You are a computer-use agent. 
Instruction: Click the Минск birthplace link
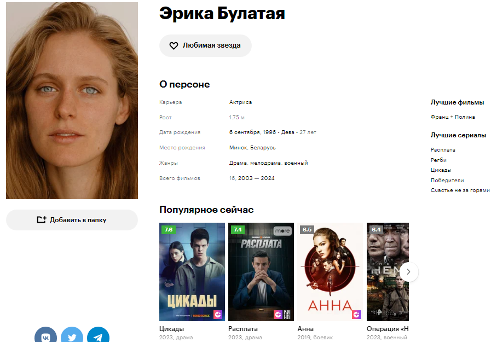pyautogui.click(x=238, y=148)
